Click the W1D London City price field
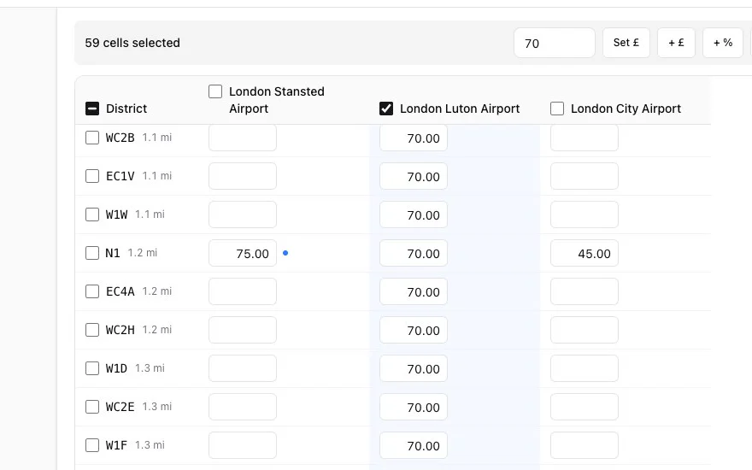This screenshot has height=470, width=752. click(585, 367)
